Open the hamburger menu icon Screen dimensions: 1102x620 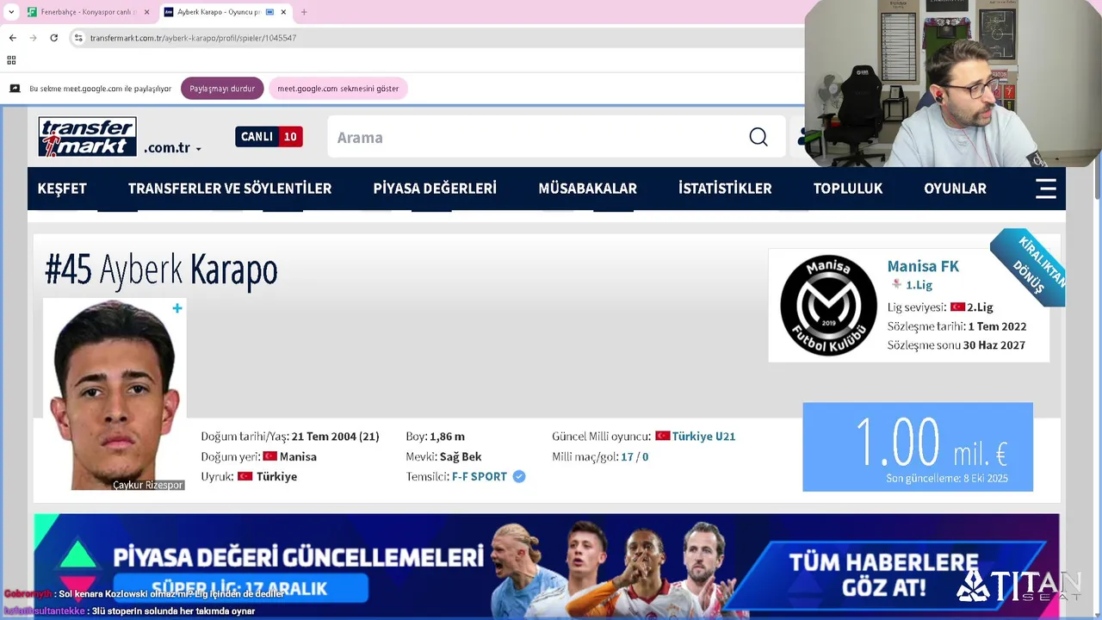1045,189
